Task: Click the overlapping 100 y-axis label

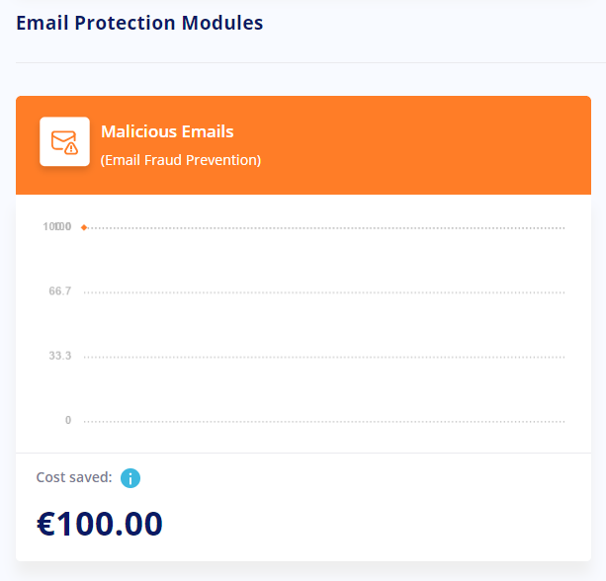Action: click(57, 226)
